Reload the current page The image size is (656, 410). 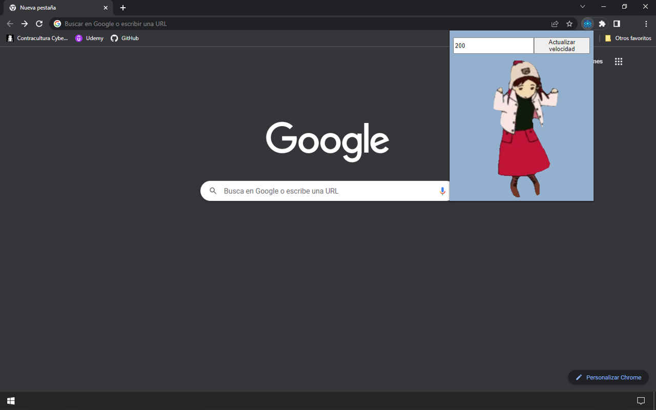pos(39,24)
